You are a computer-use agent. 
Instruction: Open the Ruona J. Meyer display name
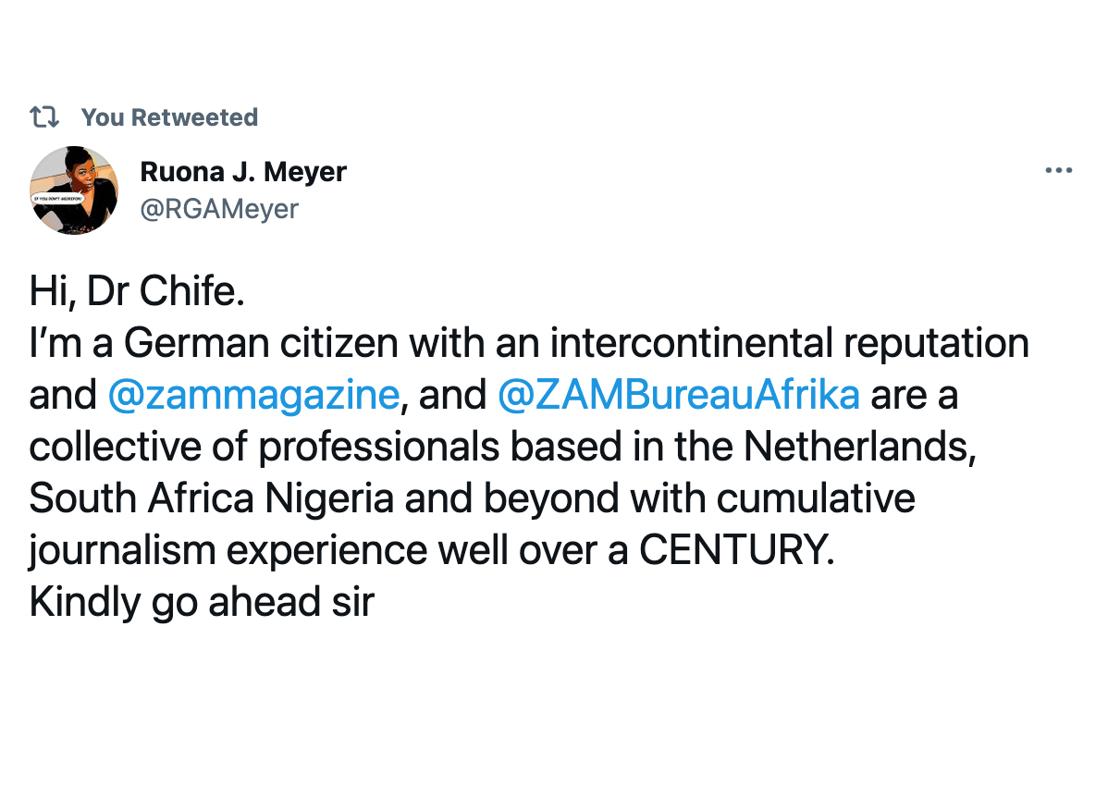coord(243,171)
